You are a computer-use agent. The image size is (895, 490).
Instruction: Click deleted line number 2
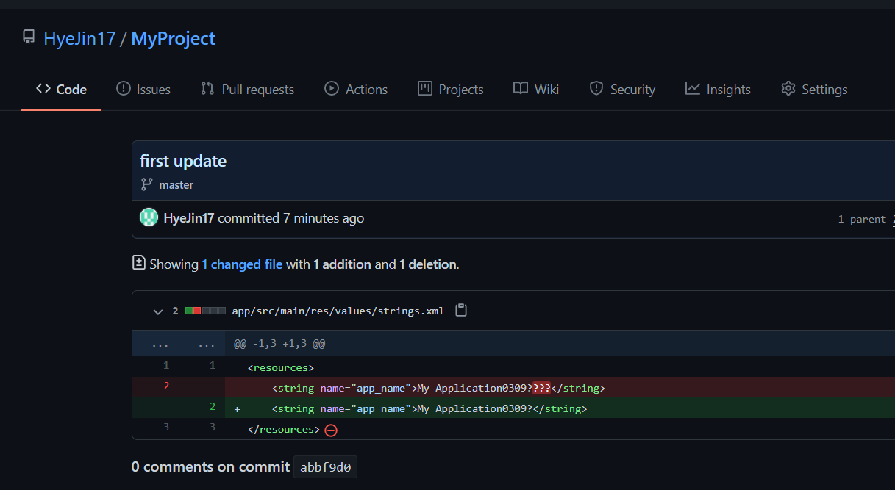coord(166,386)
